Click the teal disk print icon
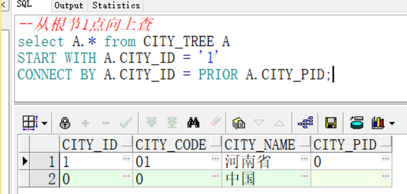407x194 pixels. coord(357,122)
